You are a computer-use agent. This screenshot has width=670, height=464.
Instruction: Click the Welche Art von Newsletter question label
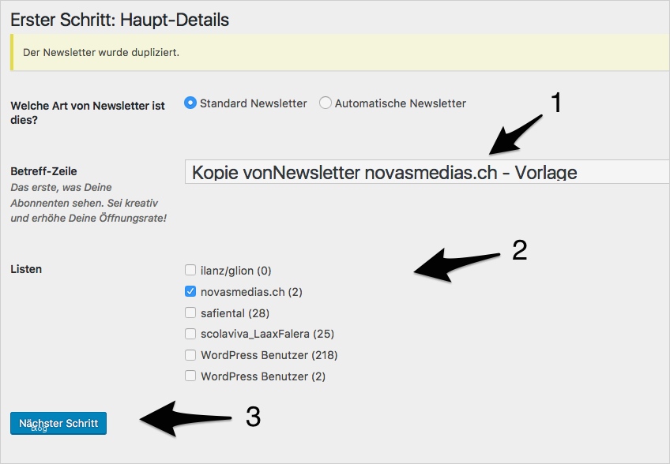[88, 110]
